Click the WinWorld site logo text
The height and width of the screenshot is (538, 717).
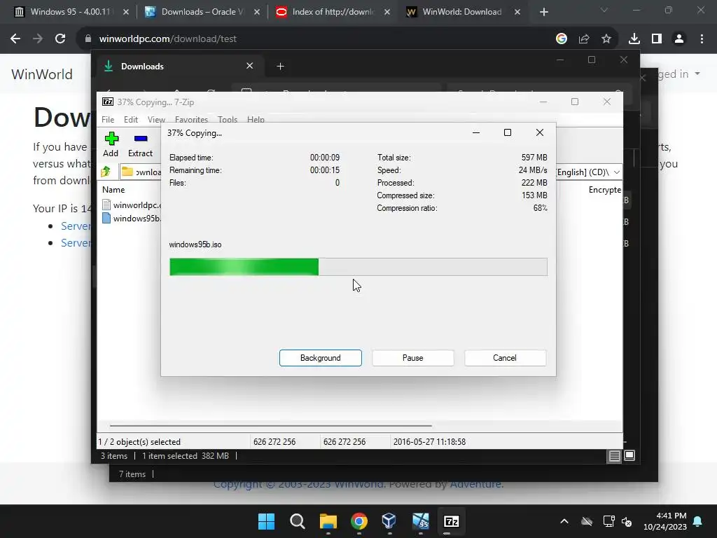pyautogui.click(x=41, y=74)
